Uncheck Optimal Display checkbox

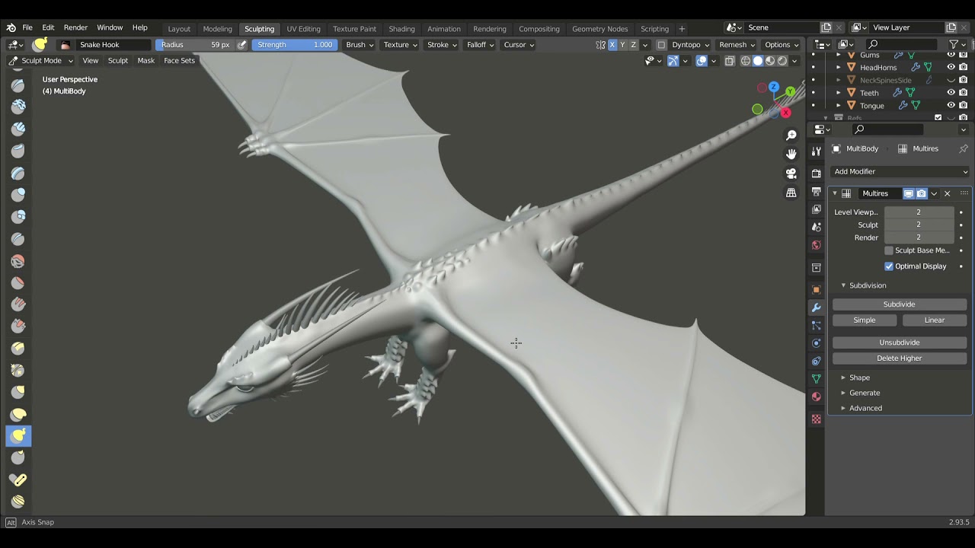coord(889,266)
